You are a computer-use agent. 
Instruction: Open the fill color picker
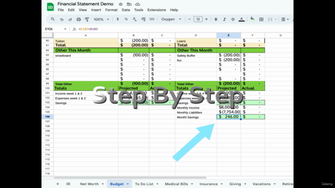pos(252,19)
